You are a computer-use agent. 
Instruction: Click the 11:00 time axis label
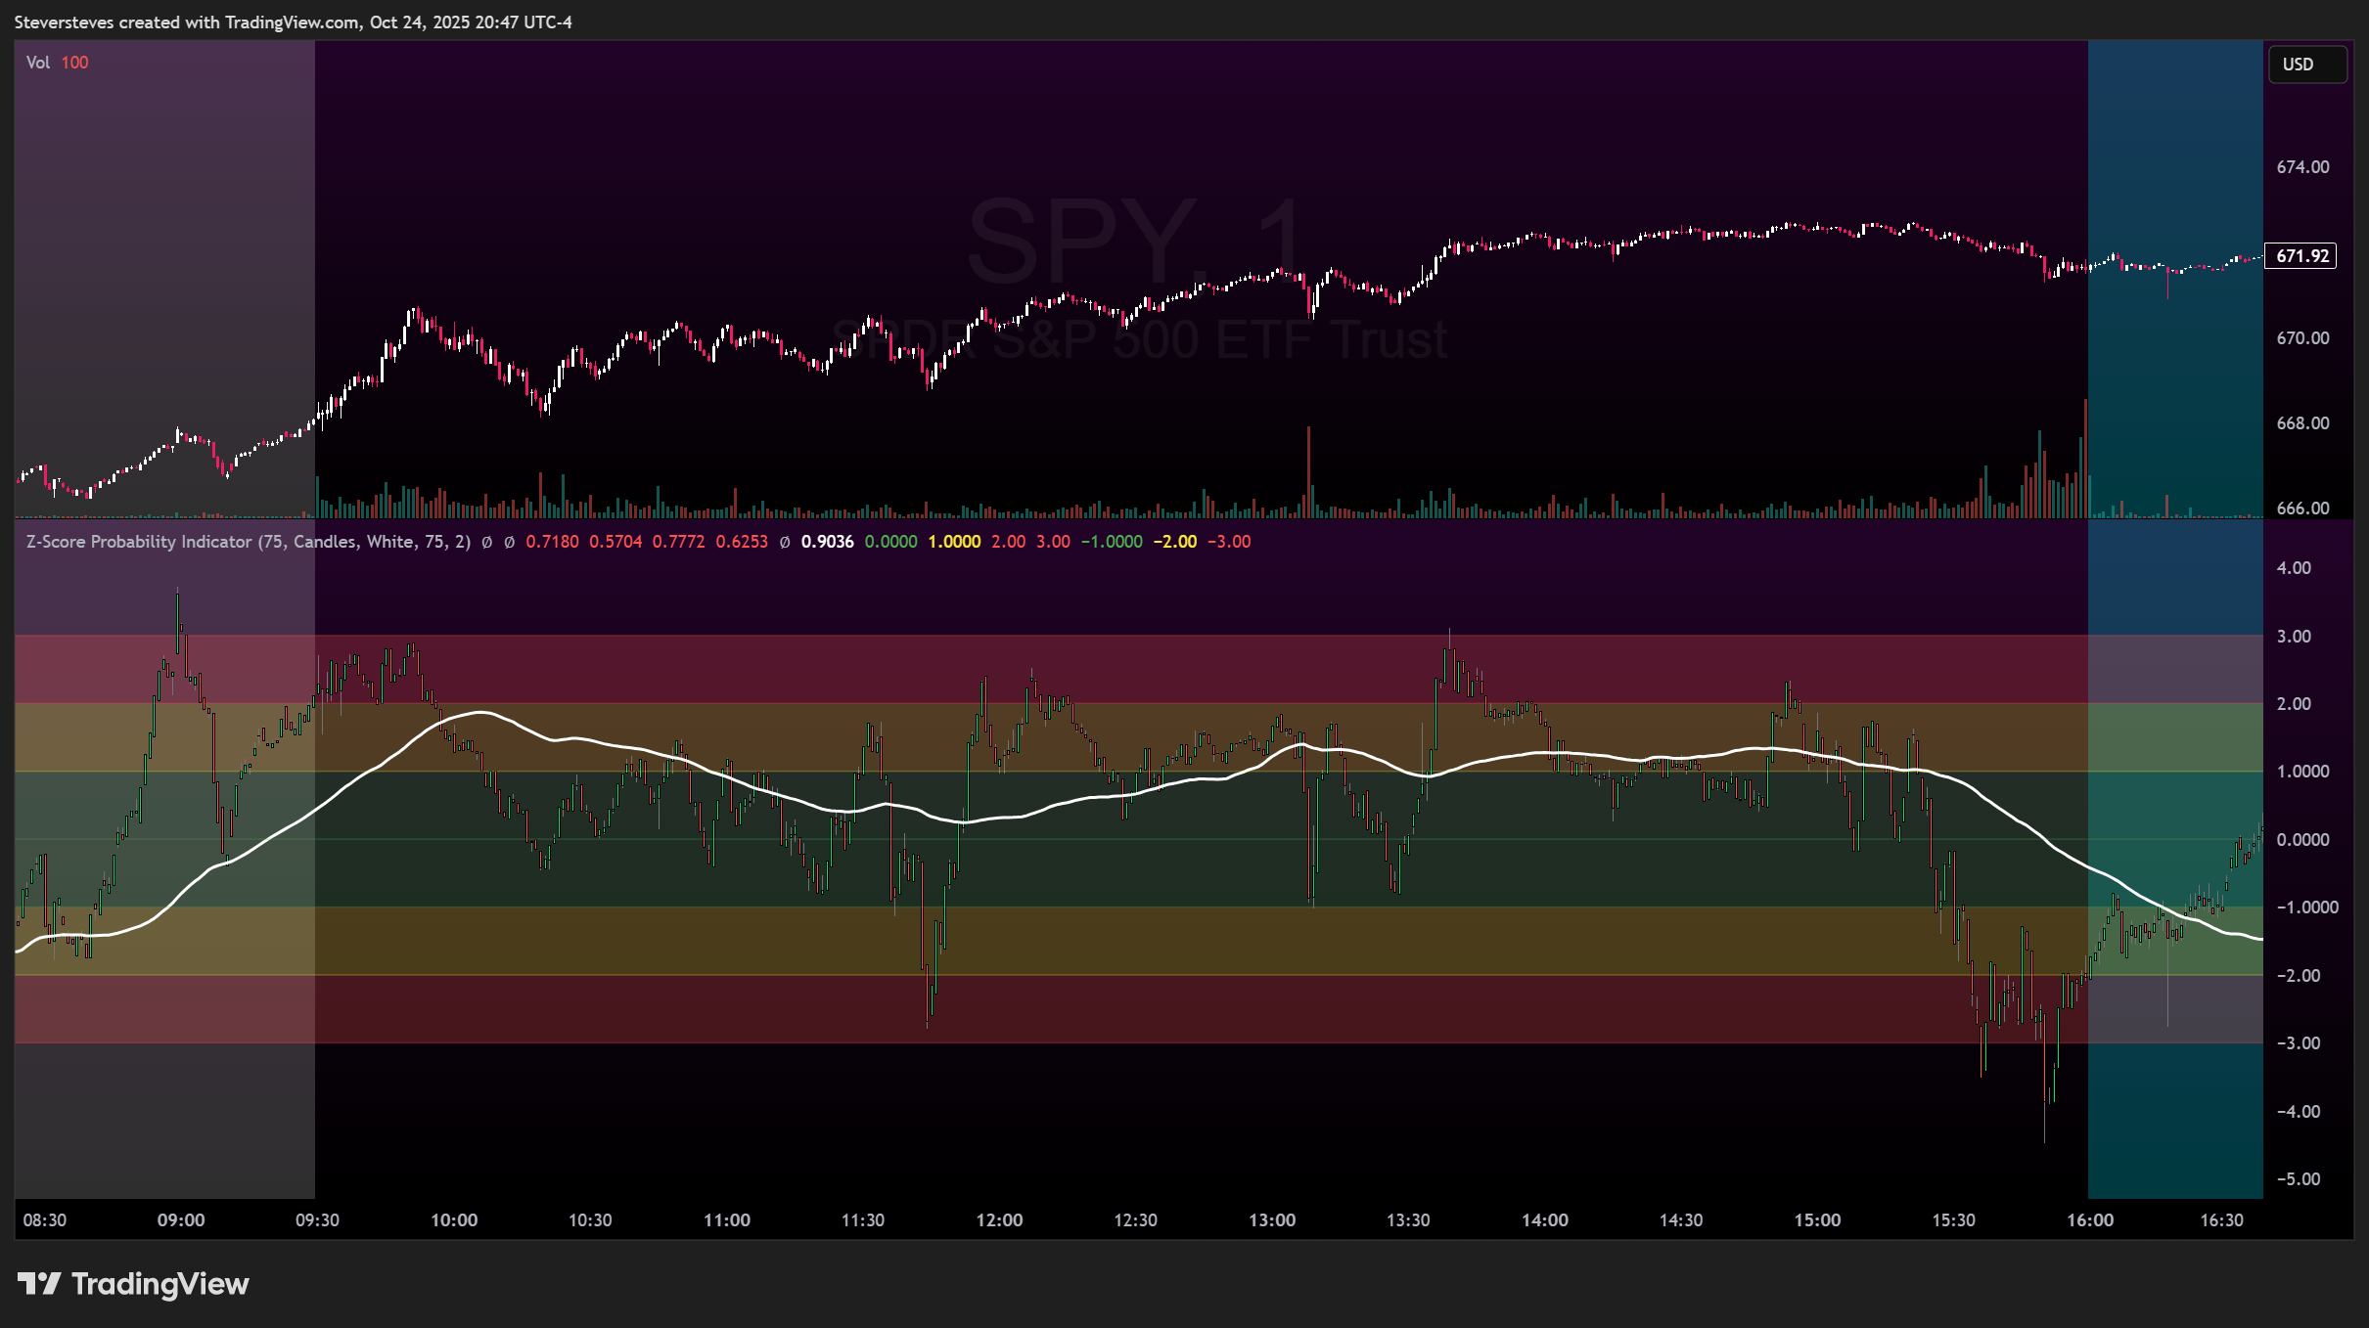(727, 1220)
